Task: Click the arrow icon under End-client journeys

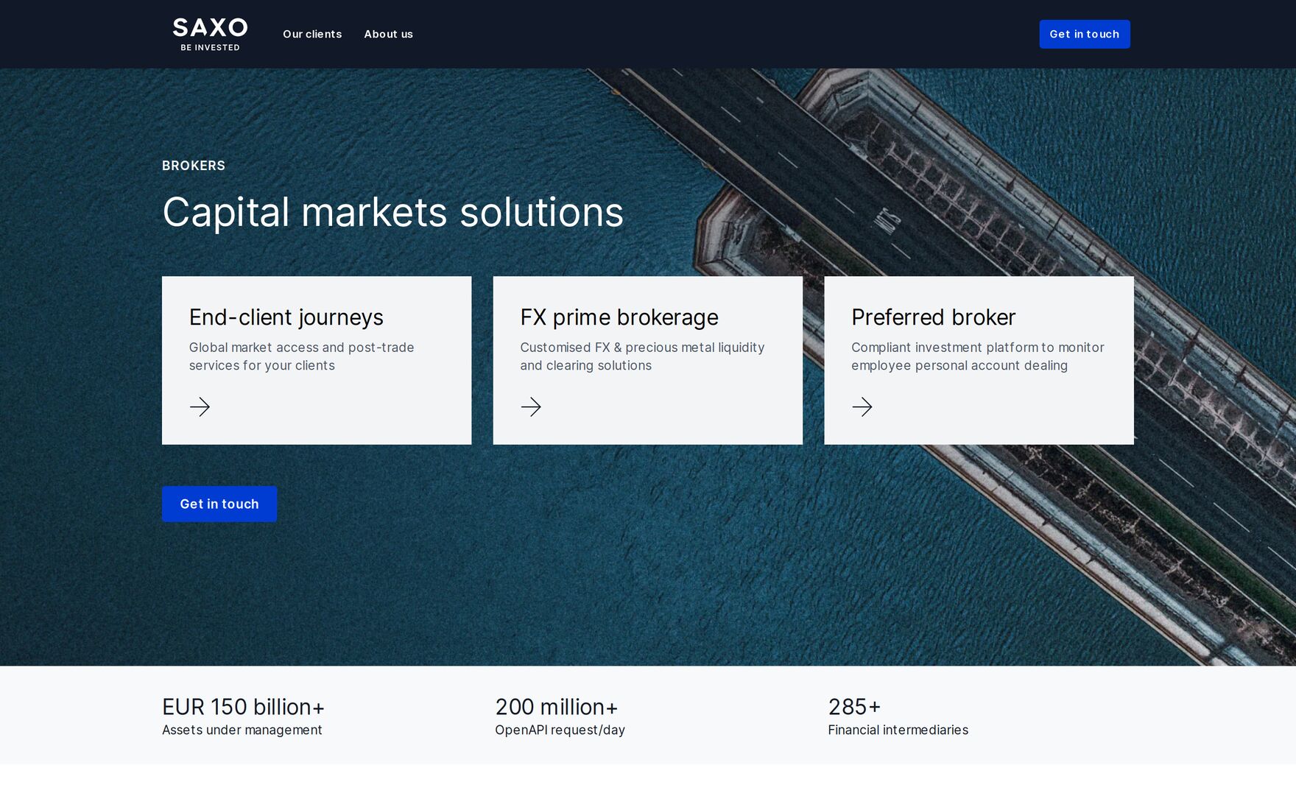Action: [200, 406]
